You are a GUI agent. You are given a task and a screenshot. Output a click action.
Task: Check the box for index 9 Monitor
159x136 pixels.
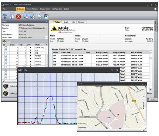click(6, 56)
